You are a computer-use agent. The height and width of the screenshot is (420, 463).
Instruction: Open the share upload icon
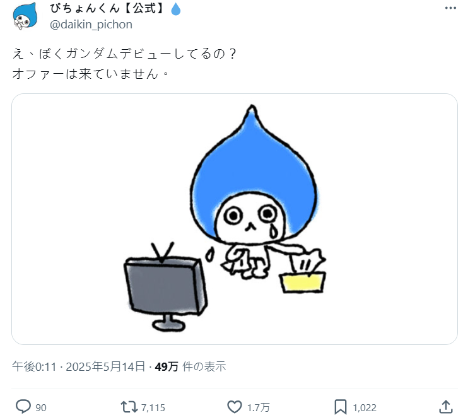(x=446, y=407)
